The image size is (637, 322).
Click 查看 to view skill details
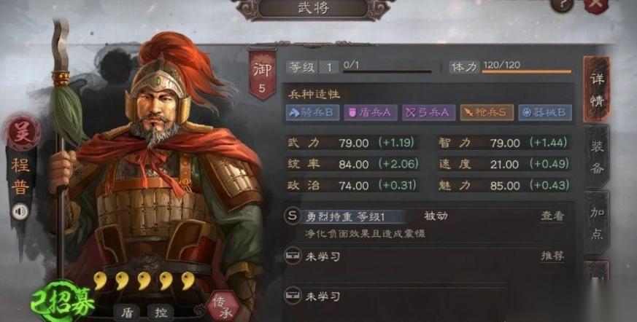[x=552, y=216]
